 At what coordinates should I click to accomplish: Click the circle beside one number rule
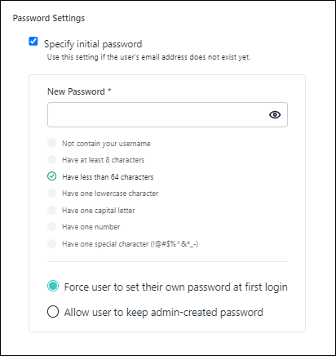51,226
